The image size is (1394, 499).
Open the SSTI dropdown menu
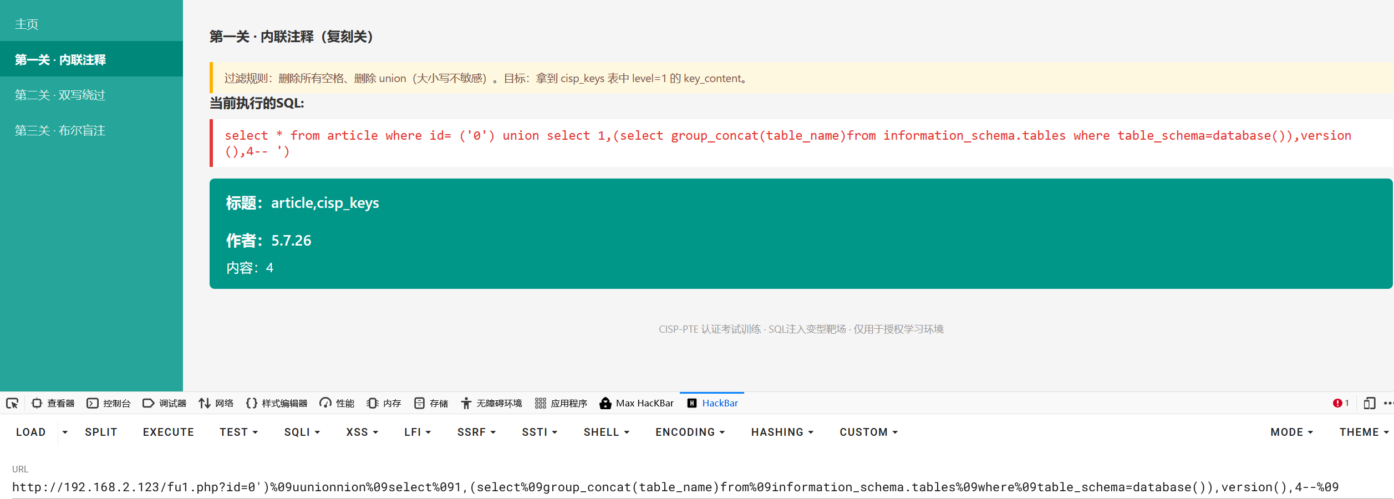point(540,432)
